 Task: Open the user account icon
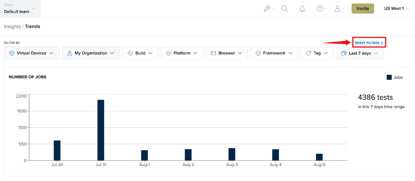337,9
